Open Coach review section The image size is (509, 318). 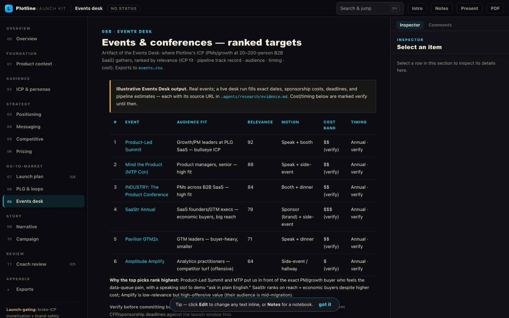(43, 264)
